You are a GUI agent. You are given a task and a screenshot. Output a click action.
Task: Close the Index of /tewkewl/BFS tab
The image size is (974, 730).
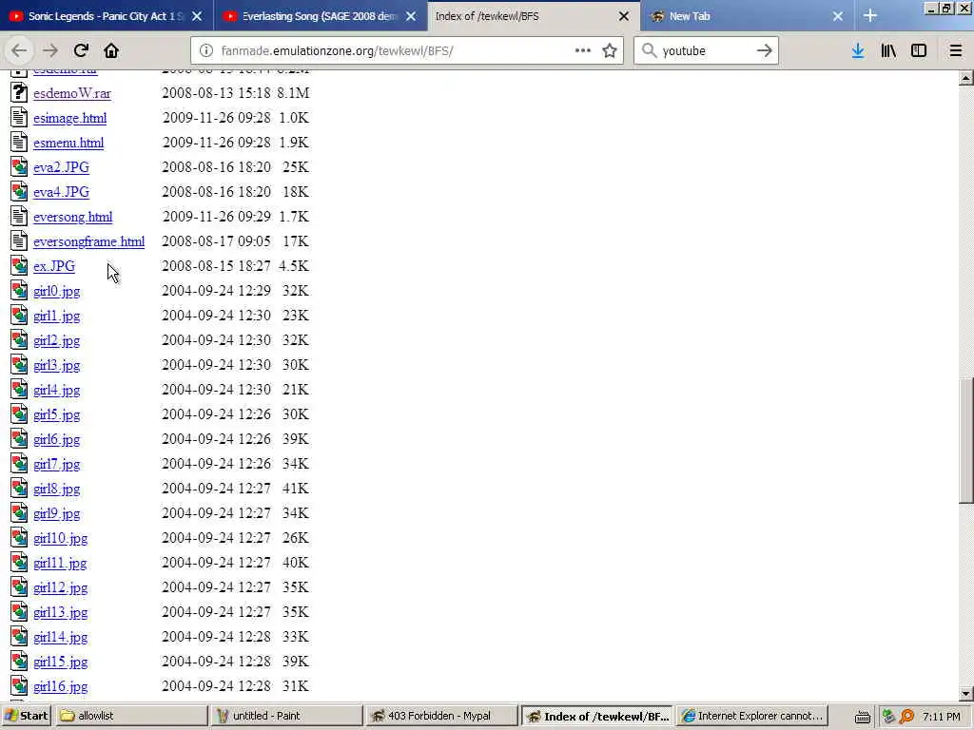[624, 16]
